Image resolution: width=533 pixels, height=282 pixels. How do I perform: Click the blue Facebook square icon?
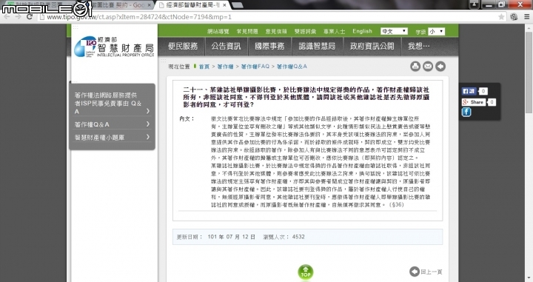[466, 112]
